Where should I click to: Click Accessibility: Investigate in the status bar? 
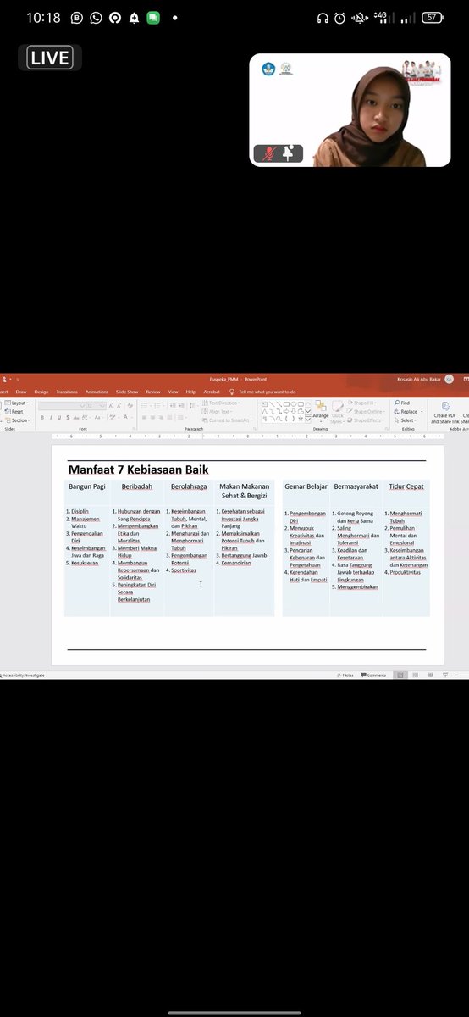23,675
